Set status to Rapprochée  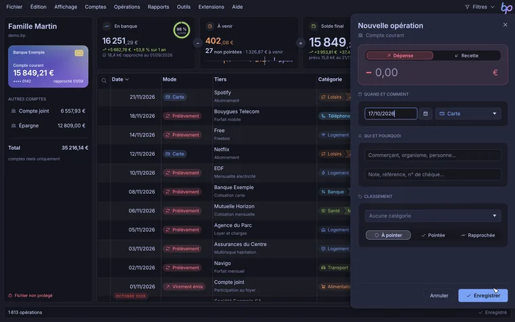point(478,235)
